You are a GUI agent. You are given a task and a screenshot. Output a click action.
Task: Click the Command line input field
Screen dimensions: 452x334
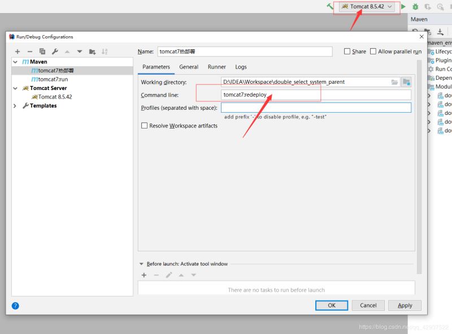coord(316,95)
